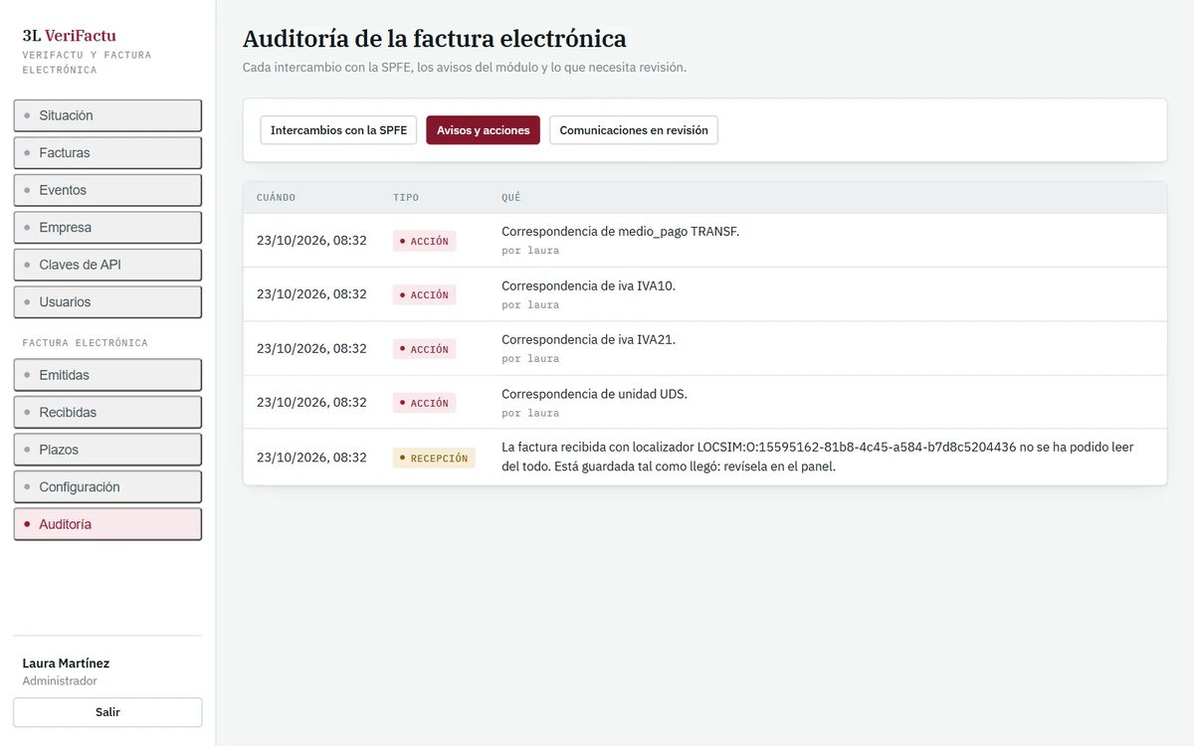Screen dimensions: 1194x746
Task: Click the LOCSIM factura recibida message
Action: [818, 457]
